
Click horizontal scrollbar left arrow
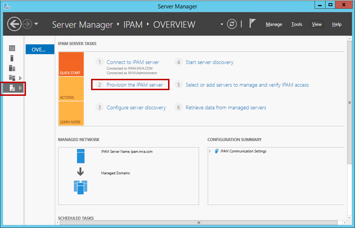(x=58, y=222)
